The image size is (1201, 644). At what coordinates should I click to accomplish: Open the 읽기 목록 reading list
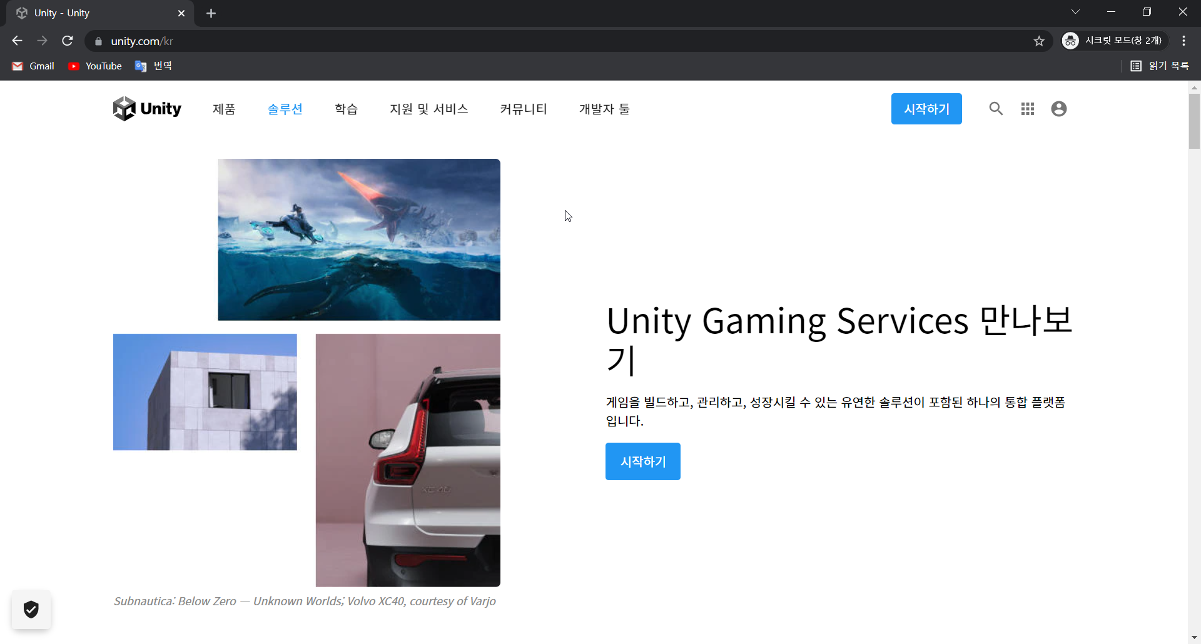click(1160, 66)
